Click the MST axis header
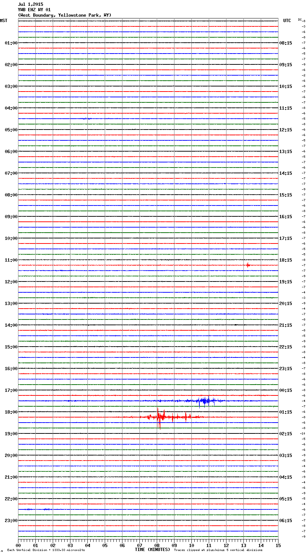 4,21
